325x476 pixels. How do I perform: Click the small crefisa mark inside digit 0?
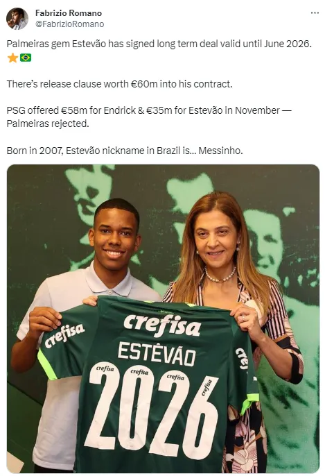click(139, 372)
